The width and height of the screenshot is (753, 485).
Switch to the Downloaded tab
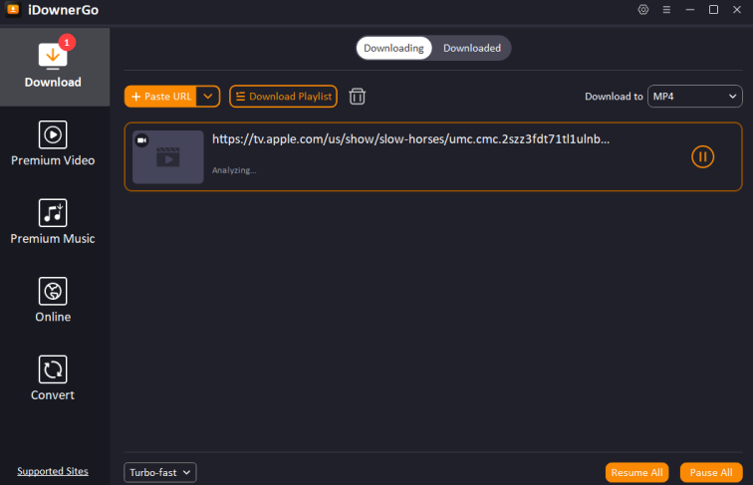(472, 48)
